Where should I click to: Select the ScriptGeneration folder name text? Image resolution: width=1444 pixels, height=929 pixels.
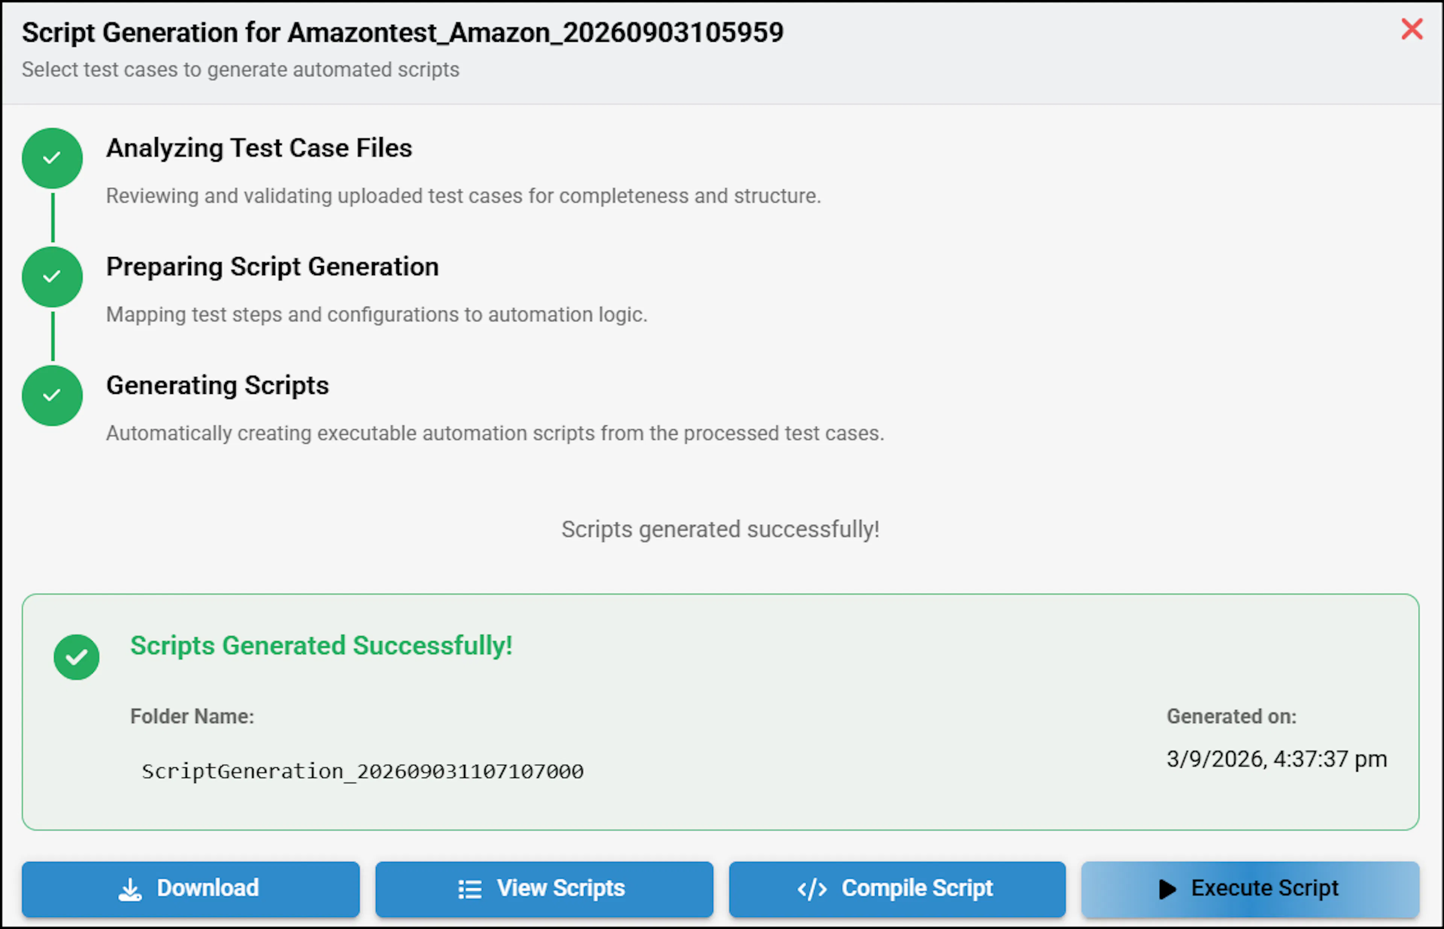tap(363, 771)
